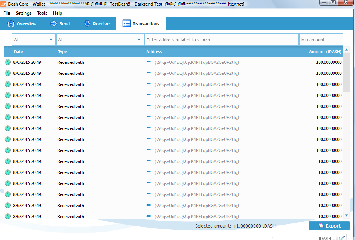Screen dimensions: 355x240
Task: Focus the address or label search field
Action: coord(222,40)
